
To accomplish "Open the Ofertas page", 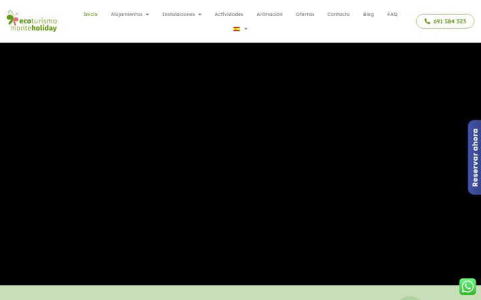I will (x=305, y=14).
